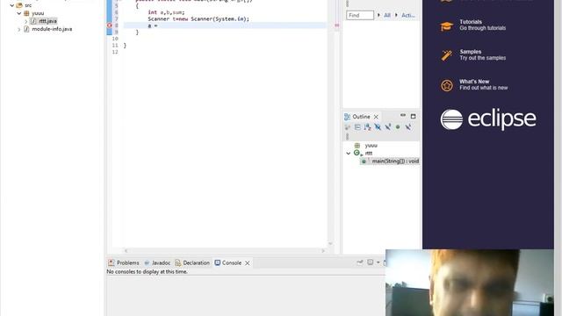The image size is (562, 316).
Task: Switch to the Problems tab
Action: pyautogui.click(x=124, y=263)
